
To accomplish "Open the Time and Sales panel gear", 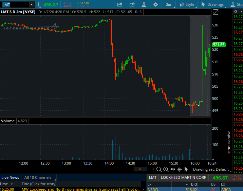I will (x=236, y=12).
